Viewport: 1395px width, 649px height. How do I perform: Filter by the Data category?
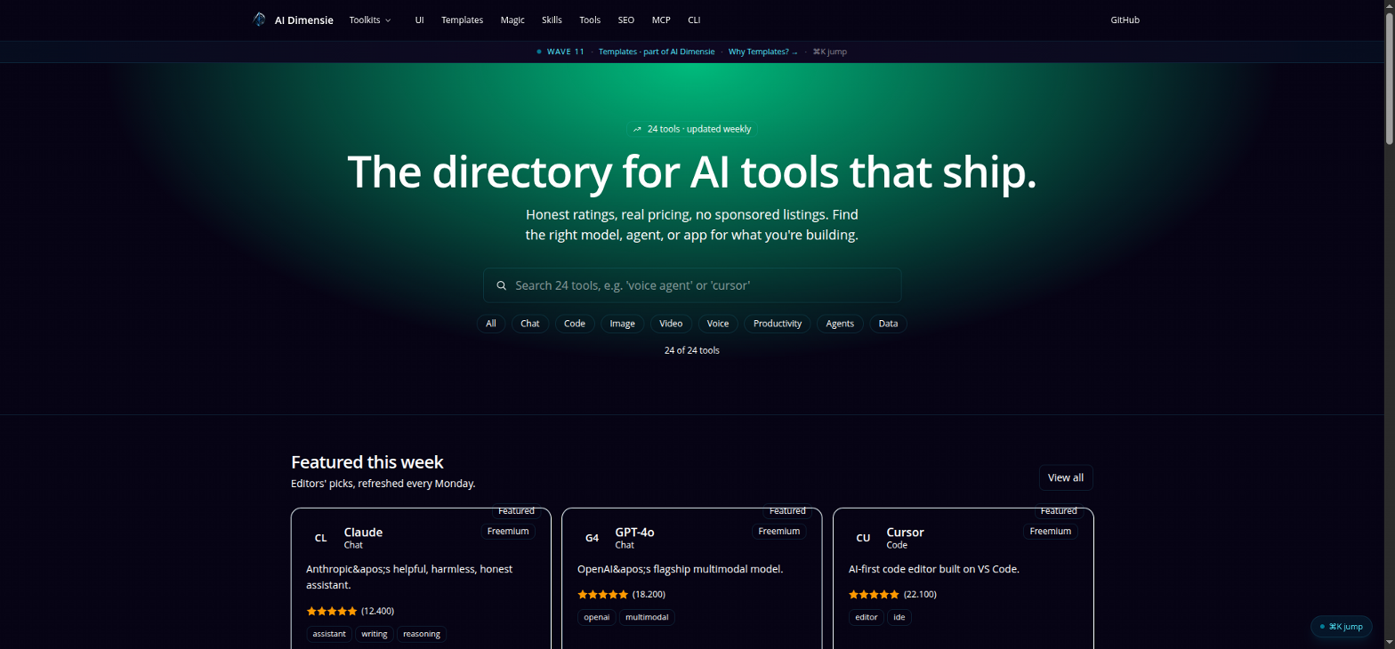888,324
